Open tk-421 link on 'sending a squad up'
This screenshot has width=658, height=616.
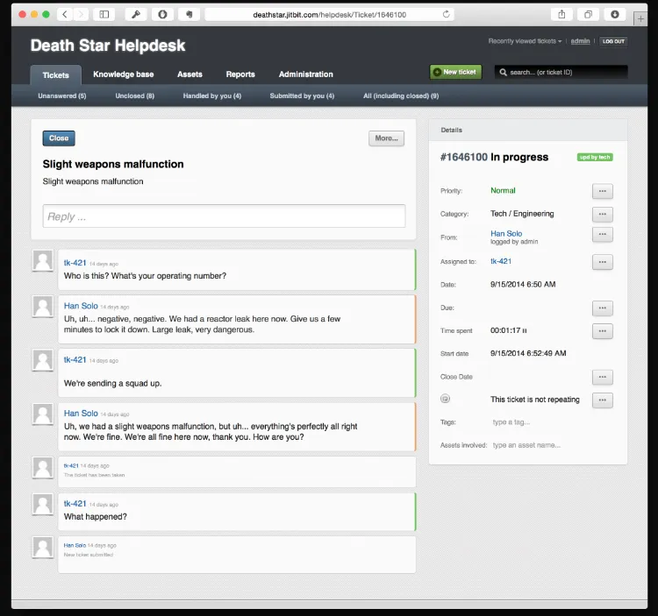click(x=75, y=359)
